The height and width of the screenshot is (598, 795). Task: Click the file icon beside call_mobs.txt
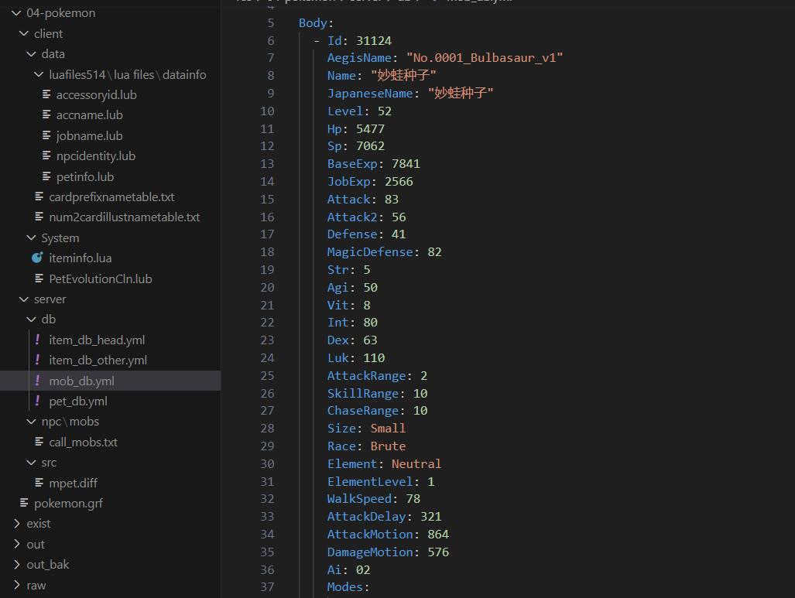[39, 443]
